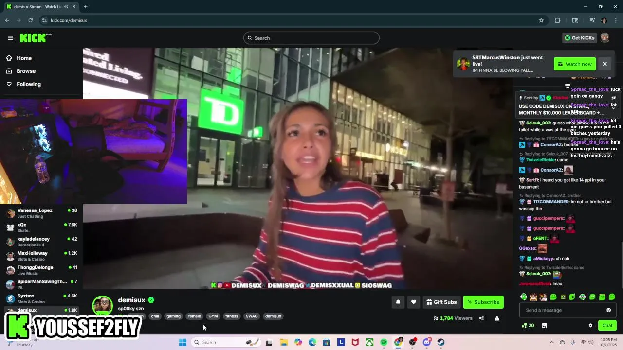Screen dimensions: 623x350
Task: Open SpiderManSavingTh... channel in sidebar
Action: pos(41,284)
